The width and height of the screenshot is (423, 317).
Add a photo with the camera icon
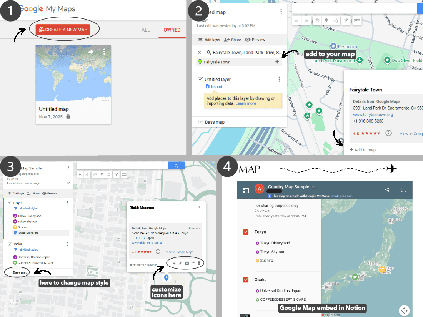pos(187,263)
